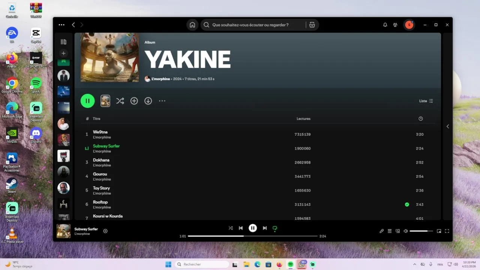Open the L'morphine artist link in the album header

click(x=160, y=79)
